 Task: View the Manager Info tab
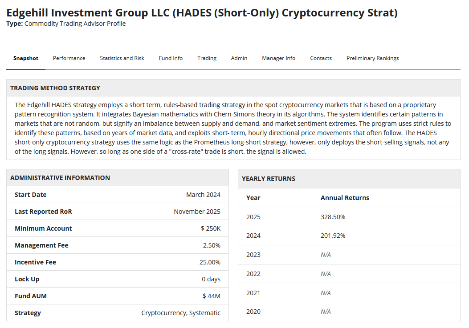278,58
